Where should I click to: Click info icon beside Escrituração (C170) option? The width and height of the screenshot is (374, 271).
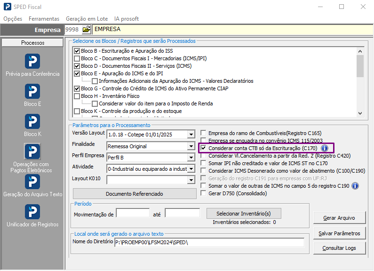click(x=324, y=148)
